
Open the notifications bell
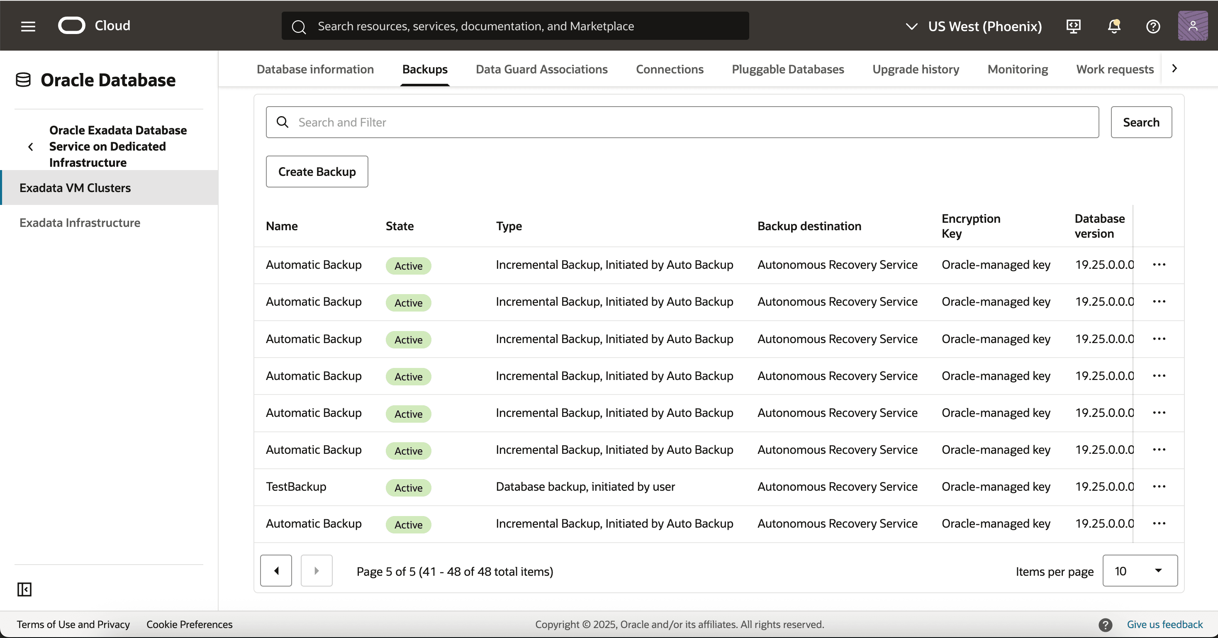pos(1114,26)
